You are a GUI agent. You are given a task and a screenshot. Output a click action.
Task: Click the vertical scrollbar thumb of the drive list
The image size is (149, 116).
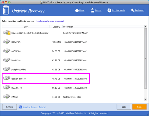click(146, 58)
